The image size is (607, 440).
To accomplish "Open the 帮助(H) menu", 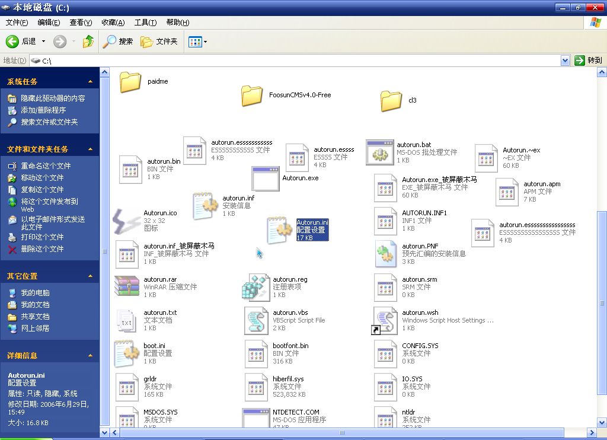I will 178,23.
